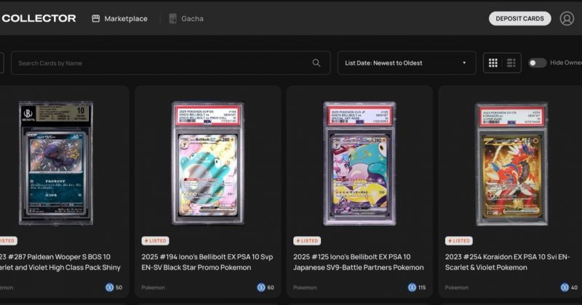Switch to list view
This screenshot has width=582, height=305.
(x=511, y=63)
